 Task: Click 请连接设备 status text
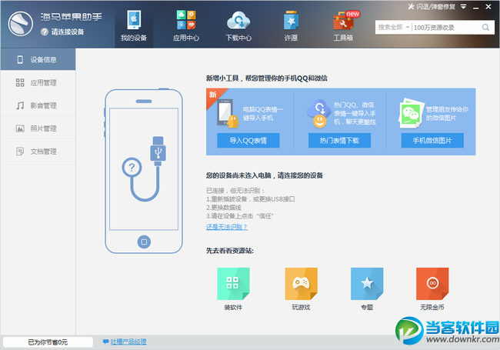(68, 32)
